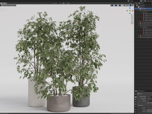Select Scene Collection in outliner
Viewport: 152px width, 114px height.
143,5
